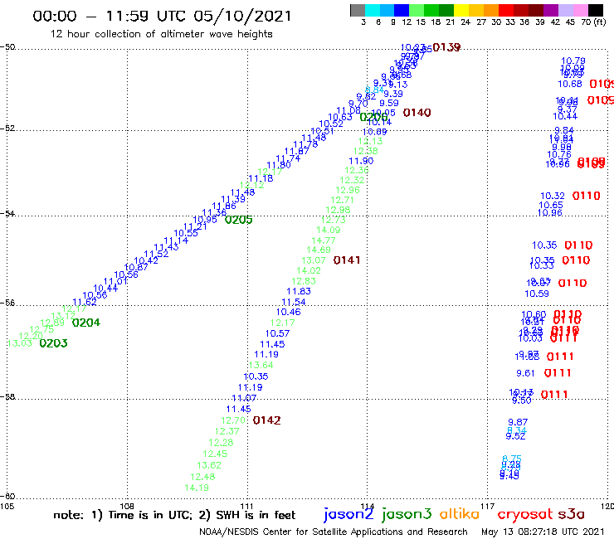Click the wave height value 14.69
The height and width of the screenshot is (539, 614).
tap(319, 250)
